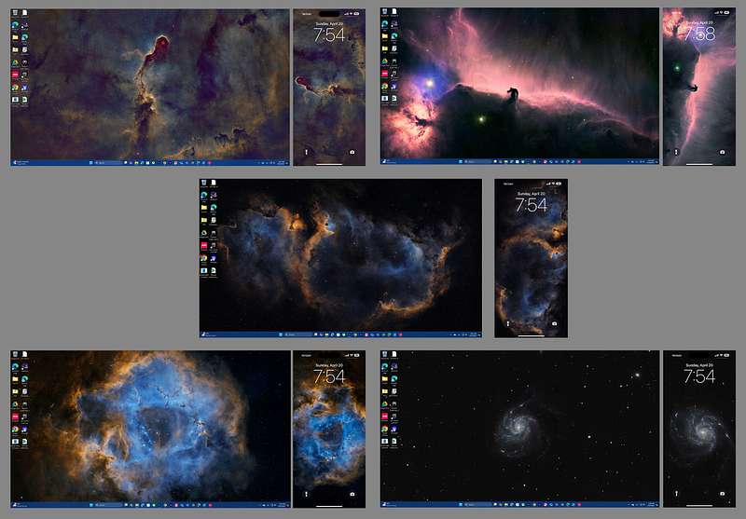This screenshot has height=519, width=746.
Task: Open Chrome icon on Elephant Trunk nebula desktop
Action: tap(15, 87)
